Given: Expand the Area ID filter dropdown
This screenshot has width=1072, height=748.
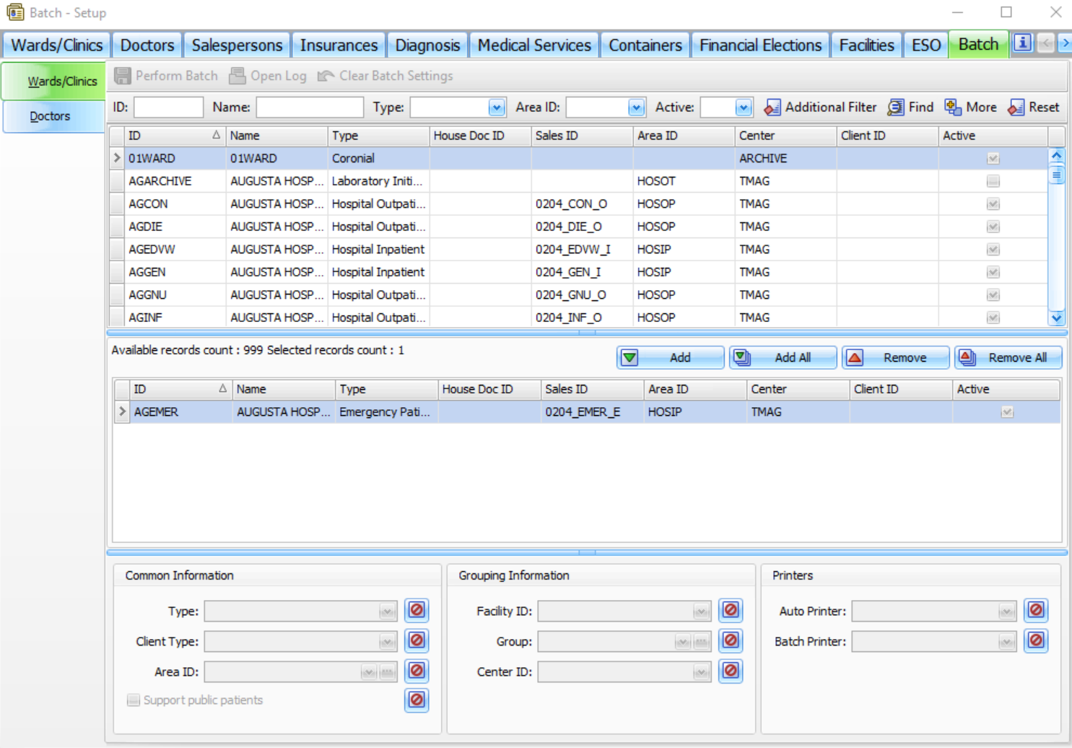Looking at the screenshot, I should pyautogui.click(x=635, y=108).
